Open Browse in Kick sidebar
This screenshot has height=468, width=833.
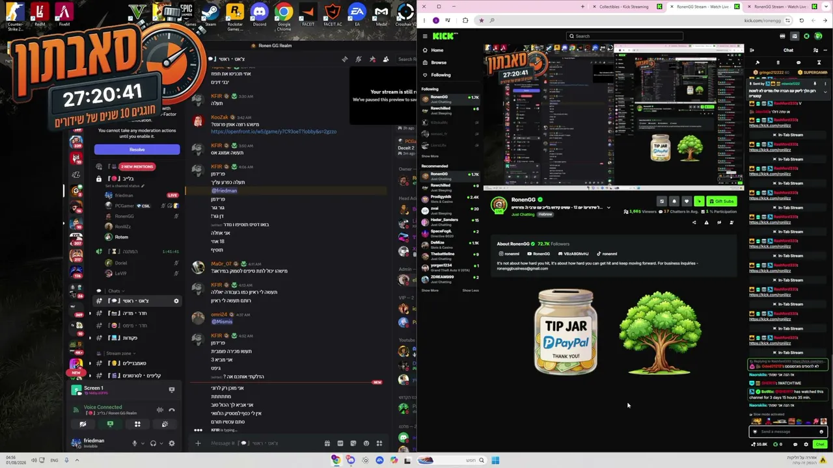439,62
